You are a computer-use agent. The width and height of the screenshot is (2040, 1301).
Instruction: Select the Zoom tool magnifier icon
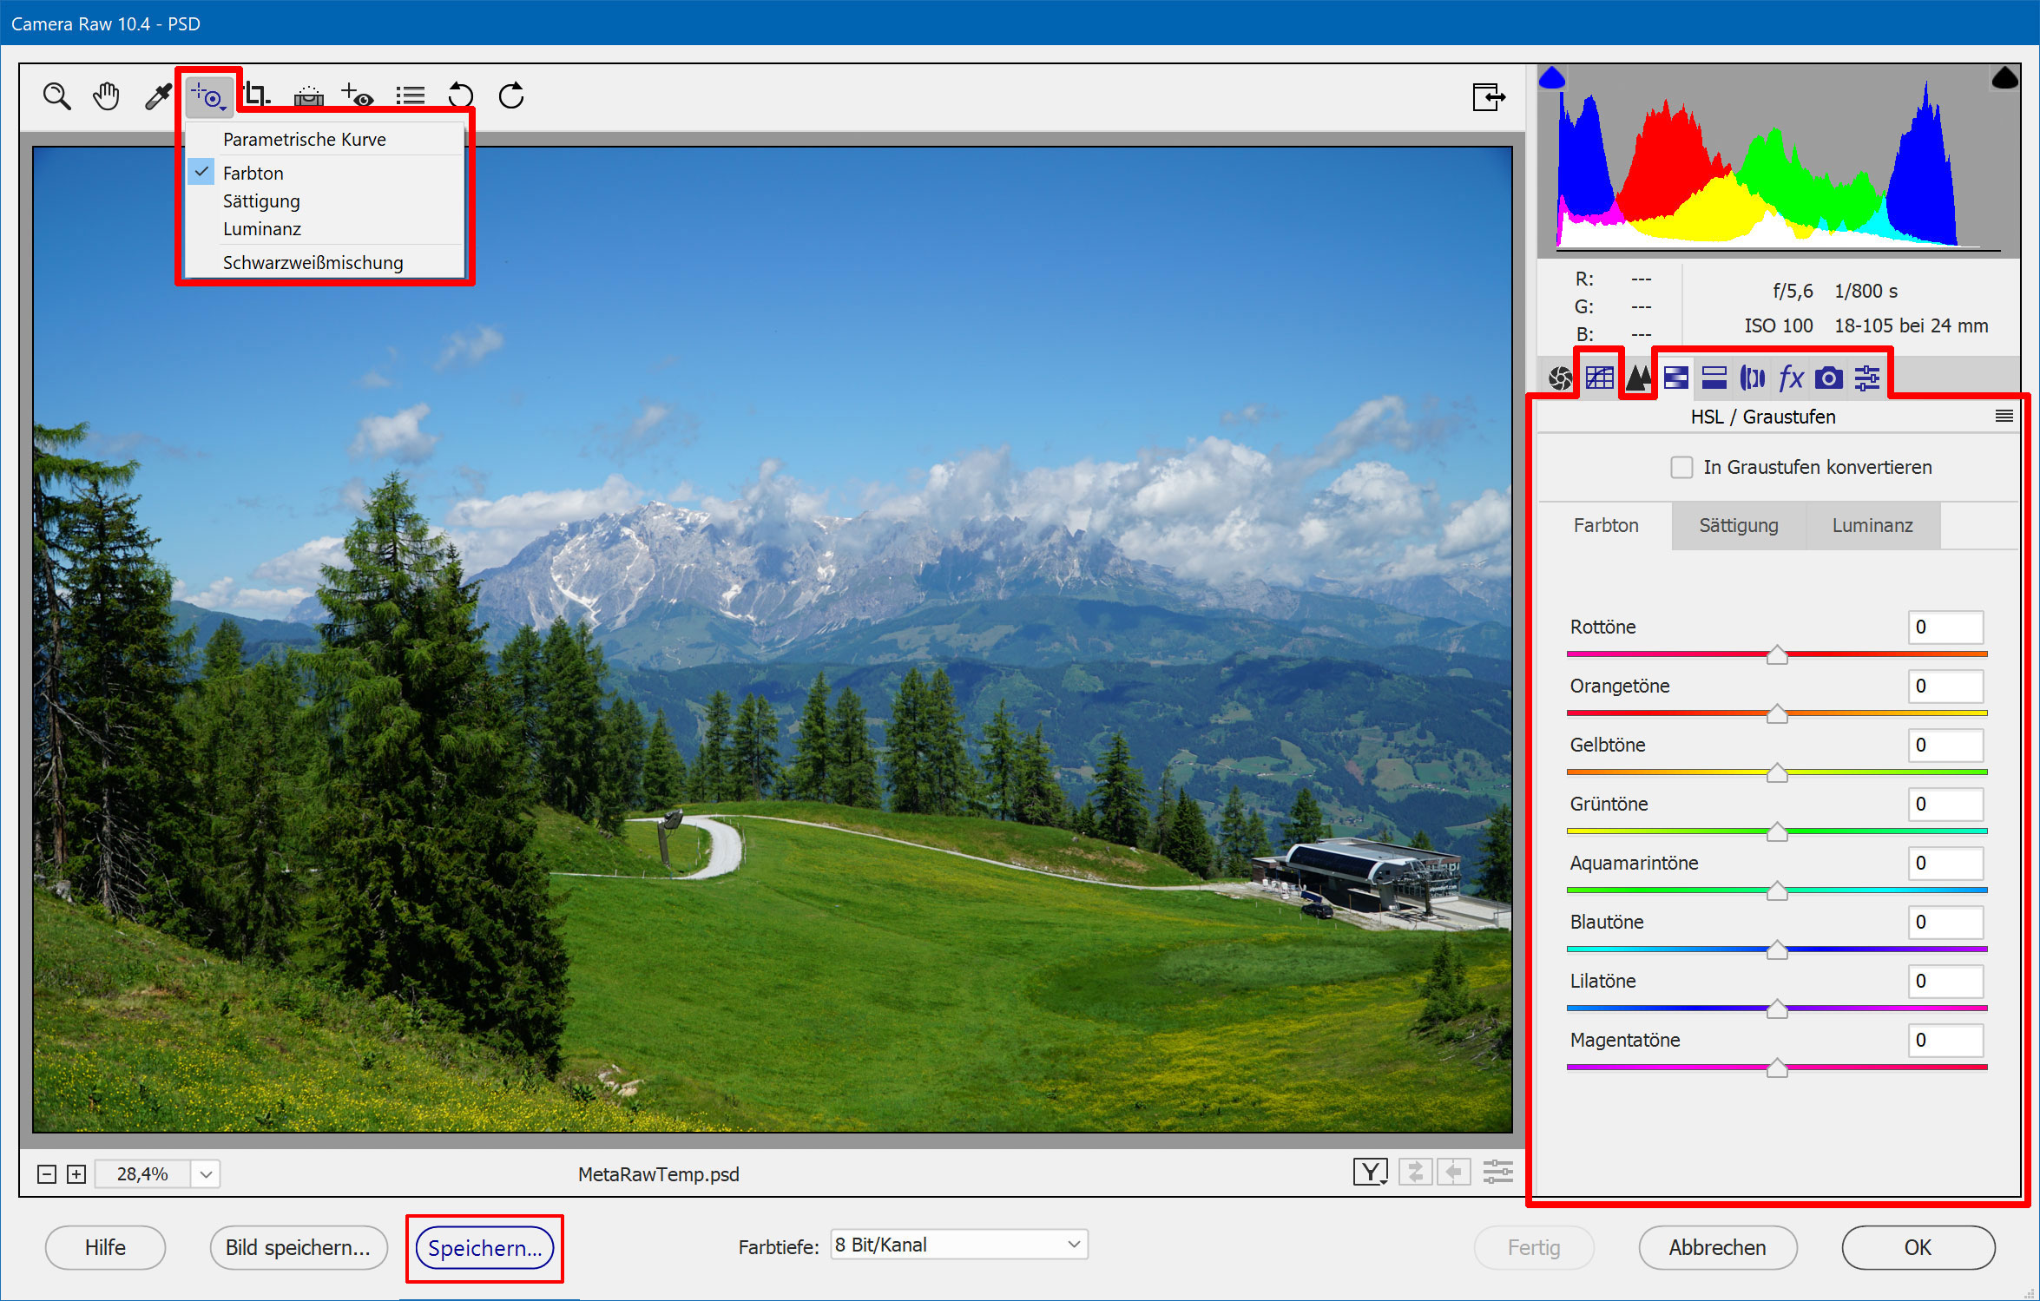click(x=56, y=95)
